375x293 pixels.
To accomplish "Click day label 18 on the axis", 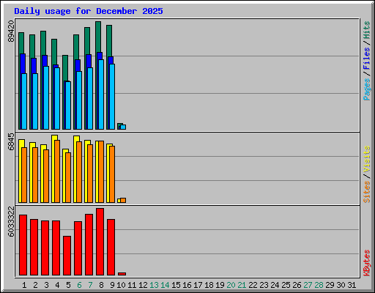I will coord(209,285).
